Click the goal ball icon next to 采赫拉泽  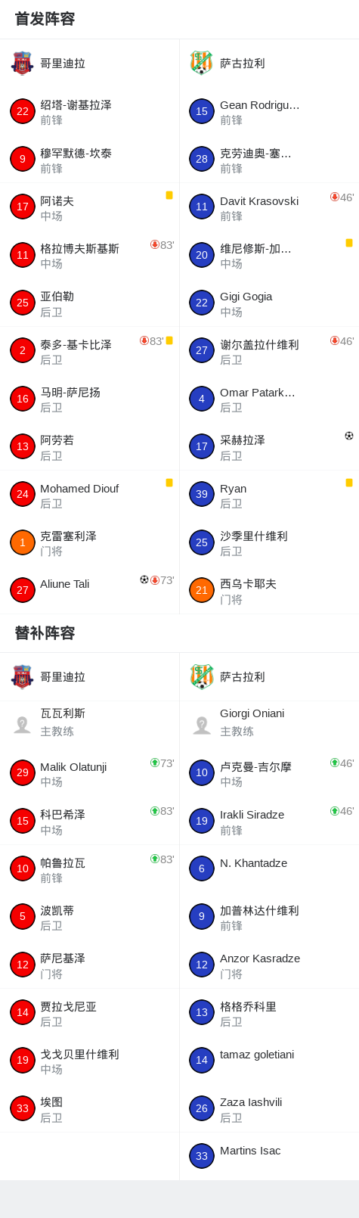point(349,436)
